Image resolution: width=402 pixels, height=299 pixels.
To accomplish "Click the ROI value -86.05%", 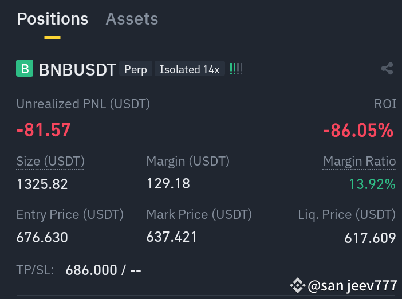I will point(358,130).
